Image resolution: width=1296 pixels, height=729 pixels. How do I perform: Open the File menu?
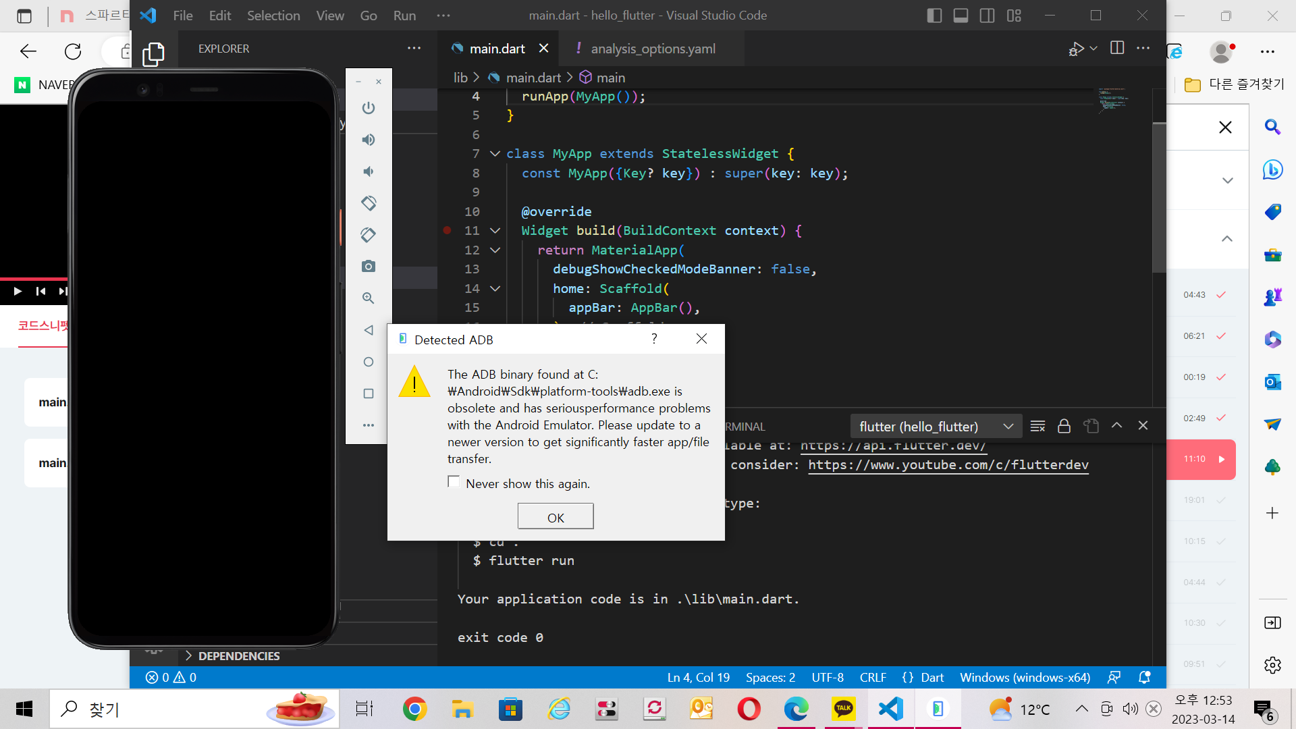point(183,16)
